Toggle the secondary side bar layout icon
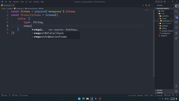This screenshot has height=101, width=179. [161, 2]
